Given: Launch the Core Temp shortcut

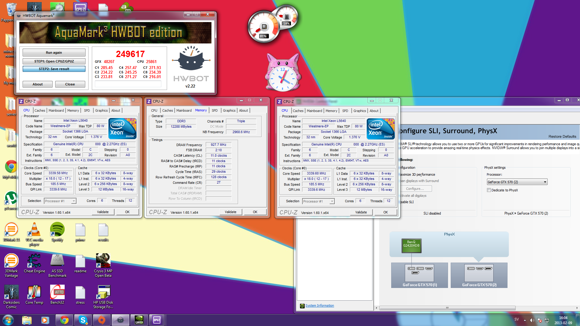Looking at the screenshot, I should point(34,295).
